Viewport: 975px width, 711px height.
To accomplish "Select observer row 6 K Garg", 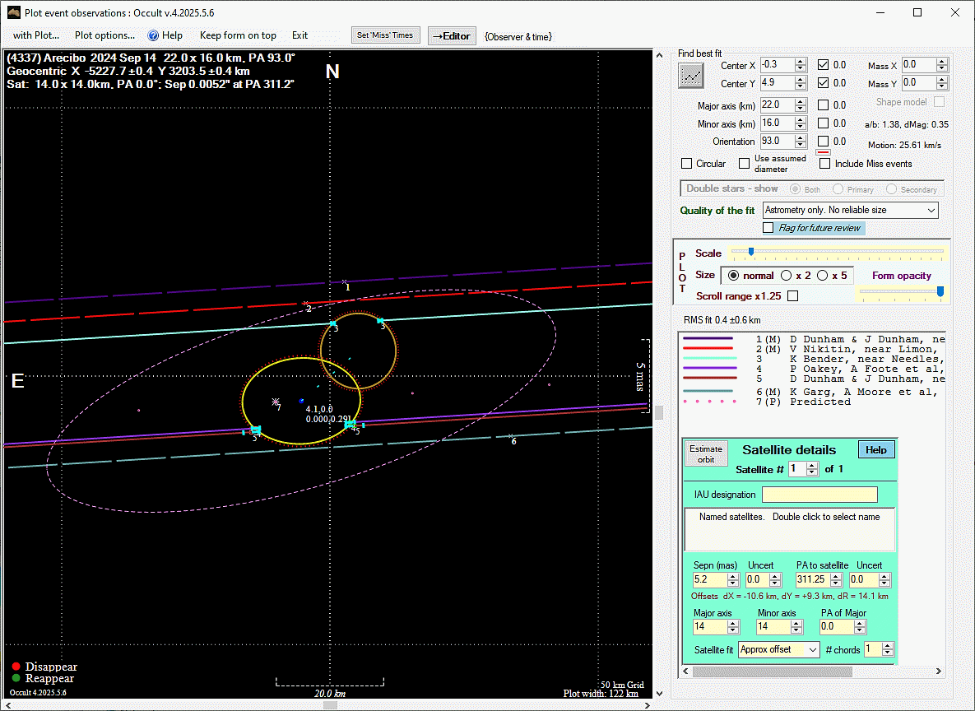I will 814,392.
